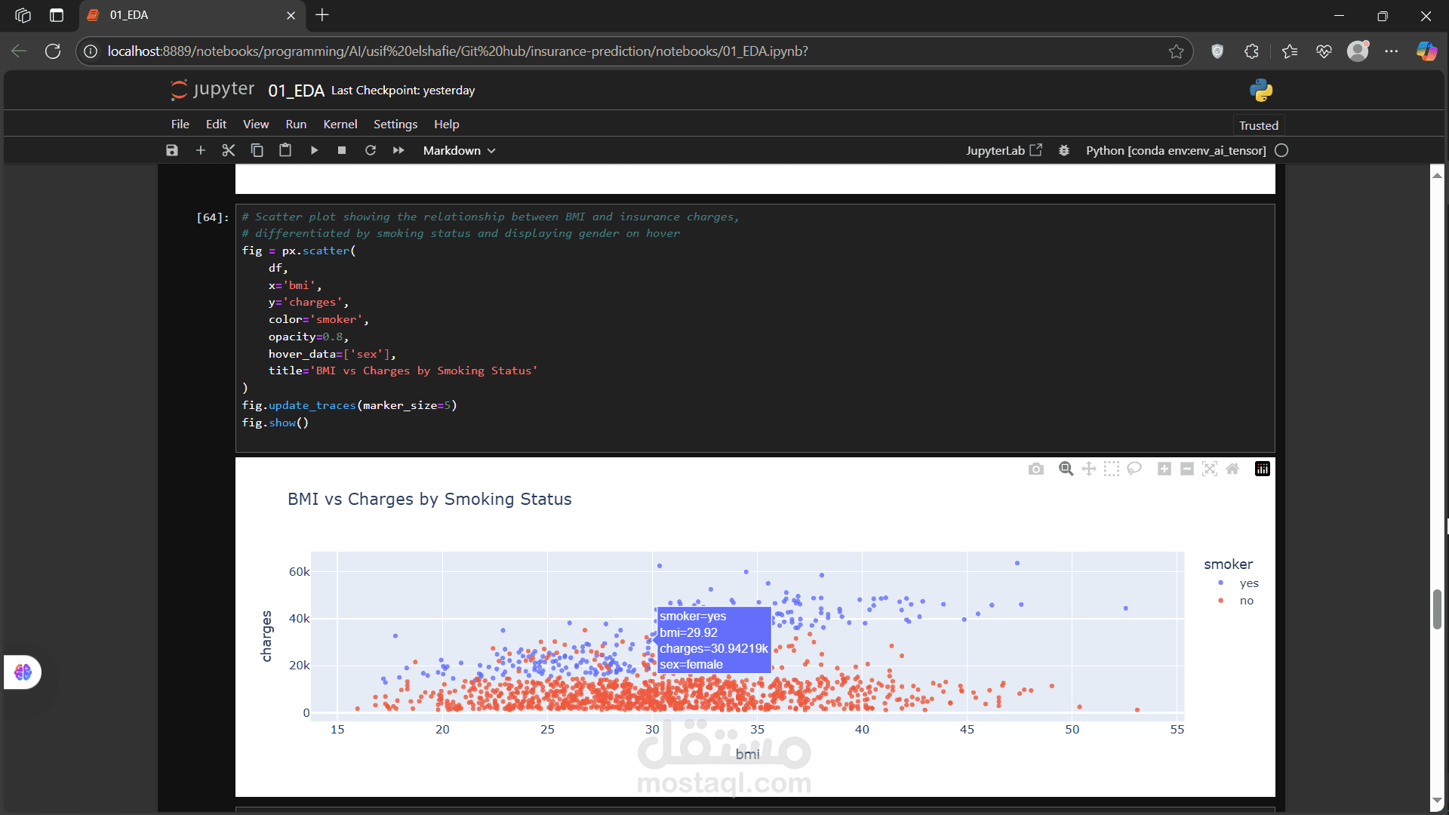Open the Kernel menu
The image size is (1449, 815).
[x=340, y=124]
